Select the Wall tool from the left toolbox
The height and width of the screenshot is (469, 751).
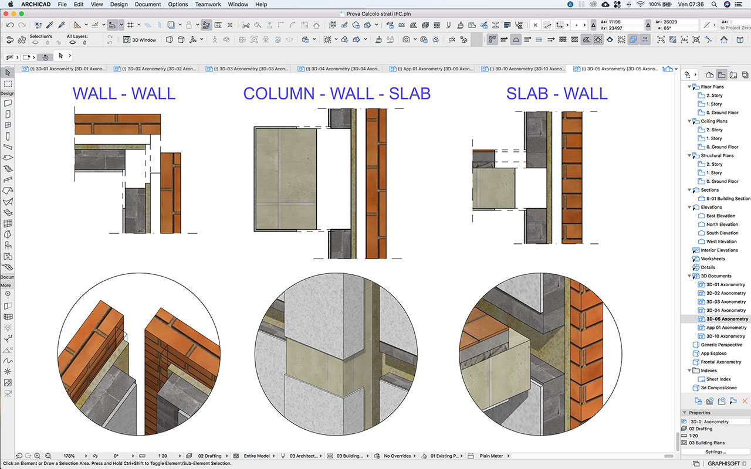click(x=7, y=103)
